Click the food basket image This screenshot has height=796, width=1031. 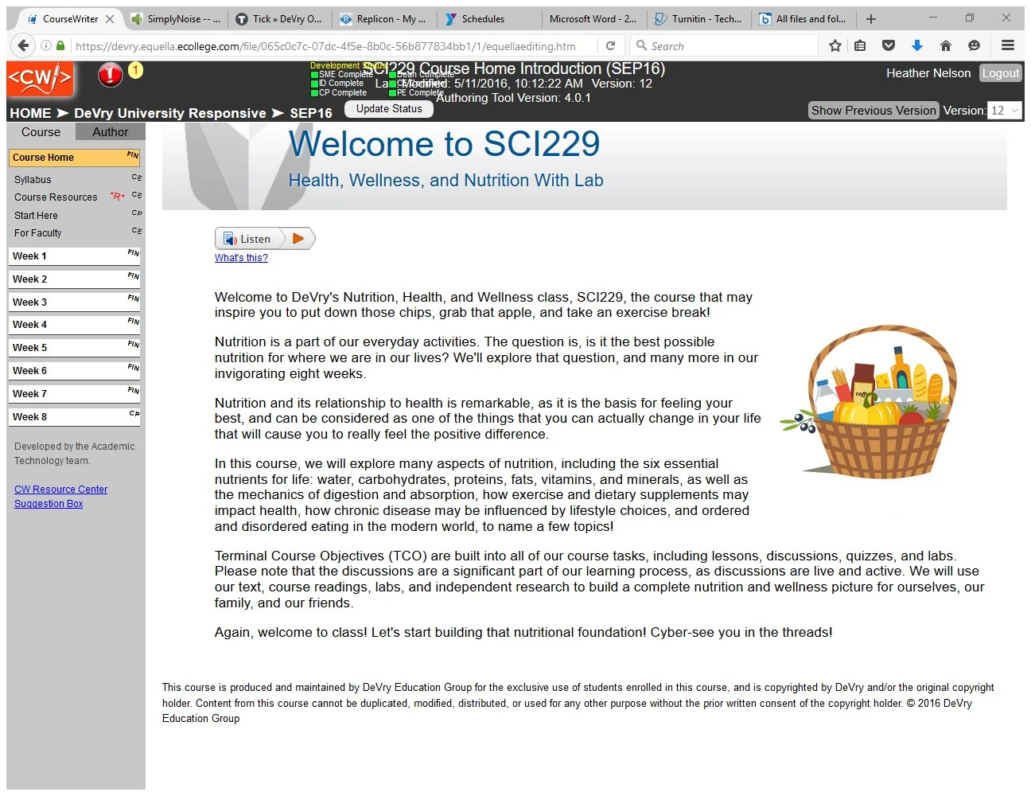click(868, 402)
